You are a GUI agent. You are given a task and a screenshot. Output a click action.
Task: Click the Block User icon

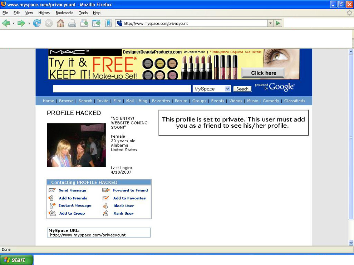[105, 205]
